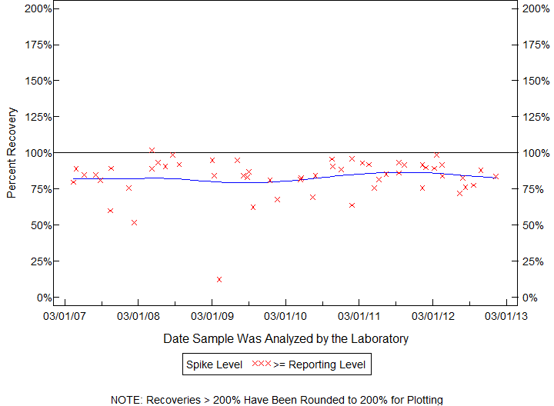Click the left axis 200% label

(x=38, y=8)
